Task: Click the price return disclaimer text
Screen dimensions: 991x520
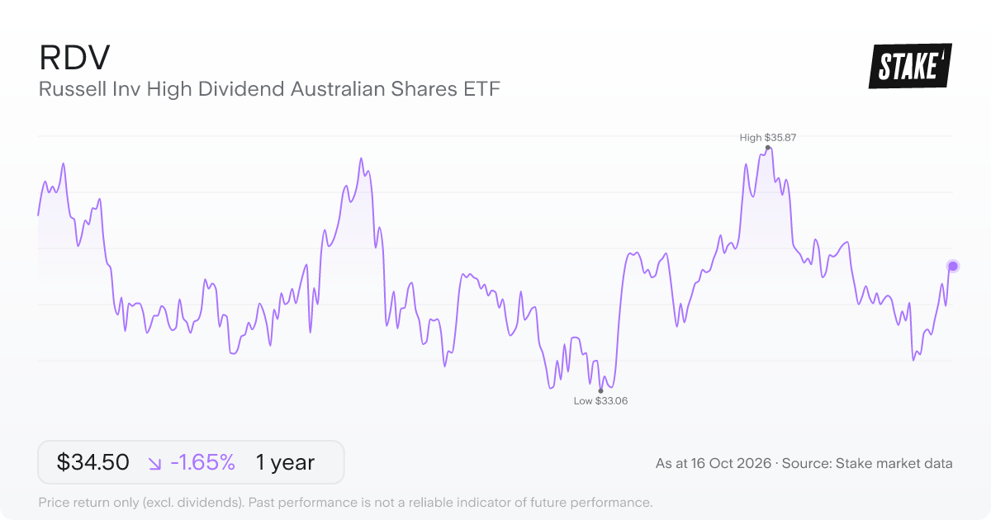Action: tap(346, 502)
